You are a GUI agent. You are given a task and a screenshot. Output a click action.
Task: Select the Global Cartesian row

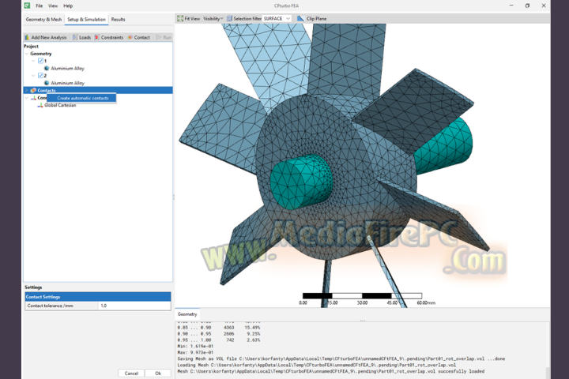[60, 105]
